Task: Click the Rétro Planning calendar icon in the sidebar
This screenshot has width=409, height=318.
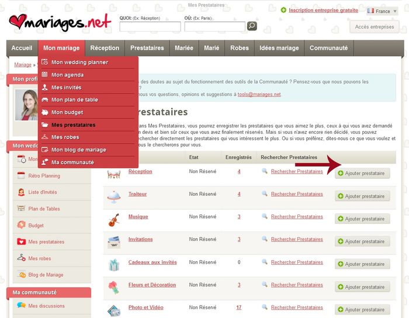Action: point(21,175)
